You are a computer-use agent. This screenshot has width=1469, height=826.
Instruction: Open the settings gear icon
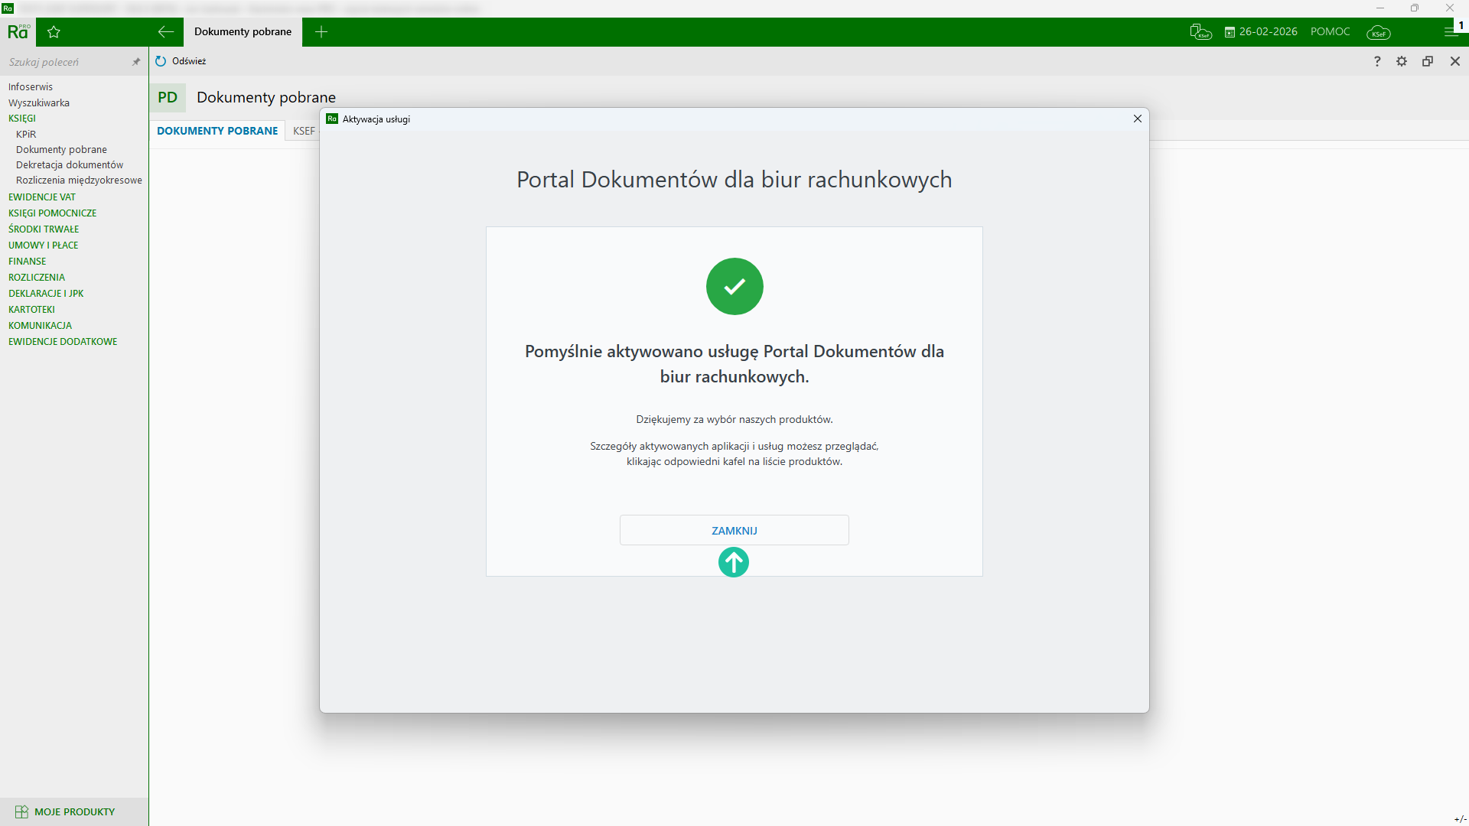point(1402,61)
